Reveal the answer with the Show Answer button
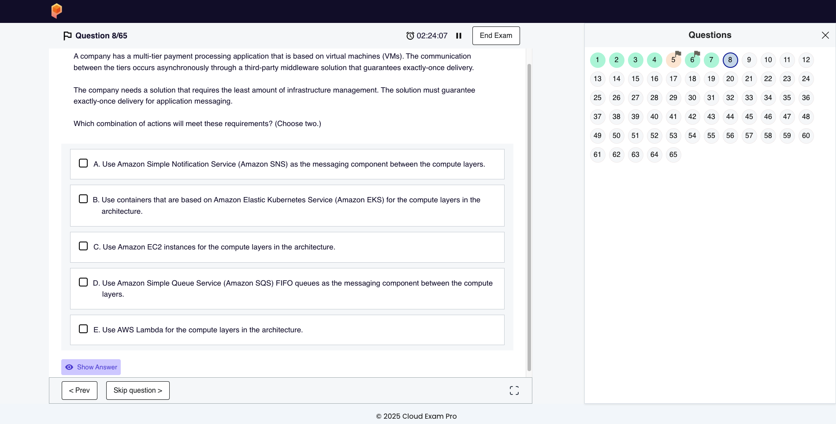Viewport: 836px width, 424px height. (x=91, y=367)
